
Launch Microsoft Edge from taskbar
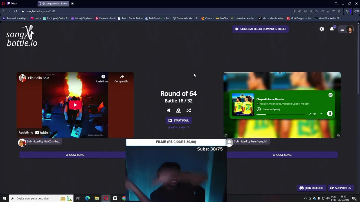coord(87,198)
